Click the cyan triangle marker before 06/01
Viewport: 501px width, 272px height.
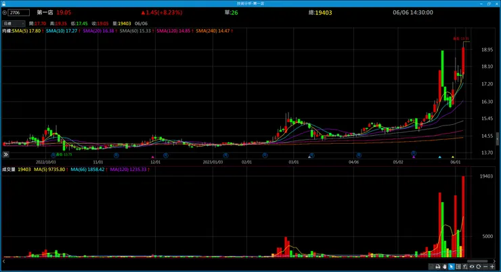(x=439, y=157)
